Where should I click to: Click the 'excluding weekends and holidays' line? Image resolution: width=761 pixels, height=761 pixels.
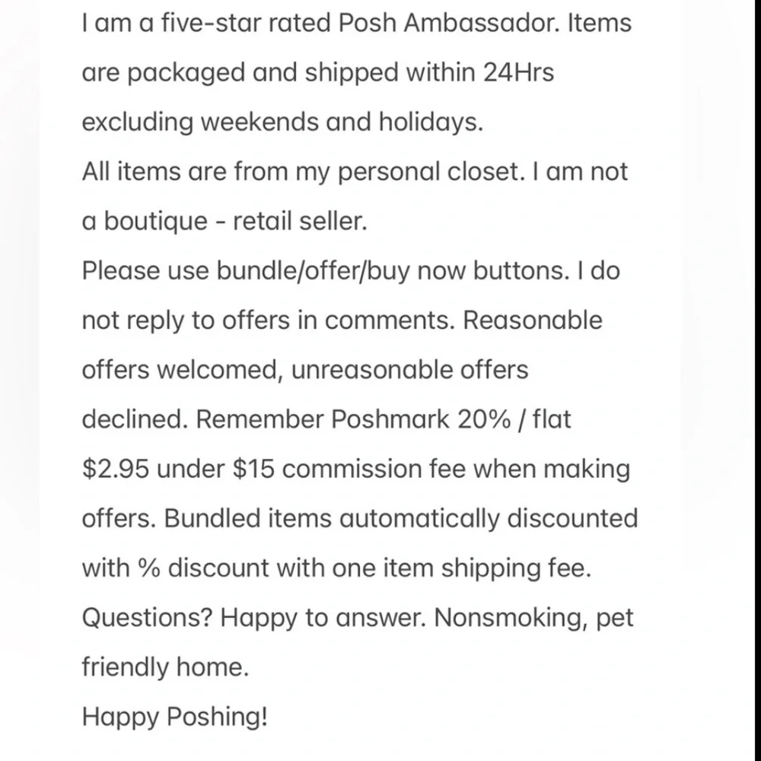click(282, 122)
